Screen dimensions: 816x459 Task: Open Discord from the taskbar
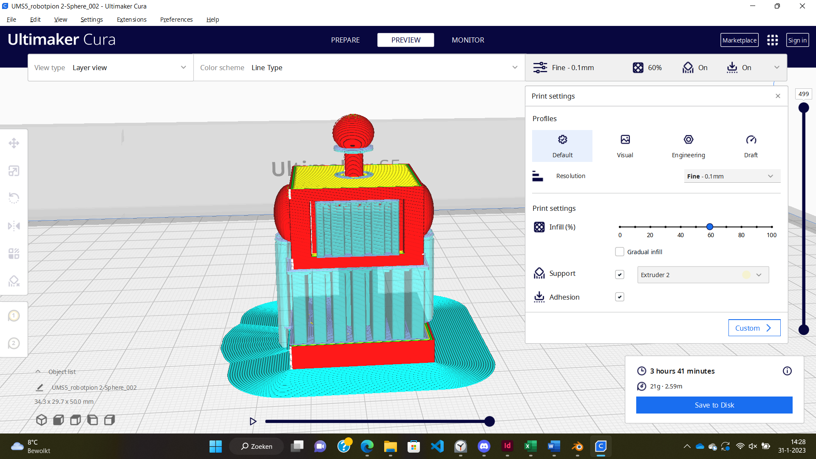(484, 446)
